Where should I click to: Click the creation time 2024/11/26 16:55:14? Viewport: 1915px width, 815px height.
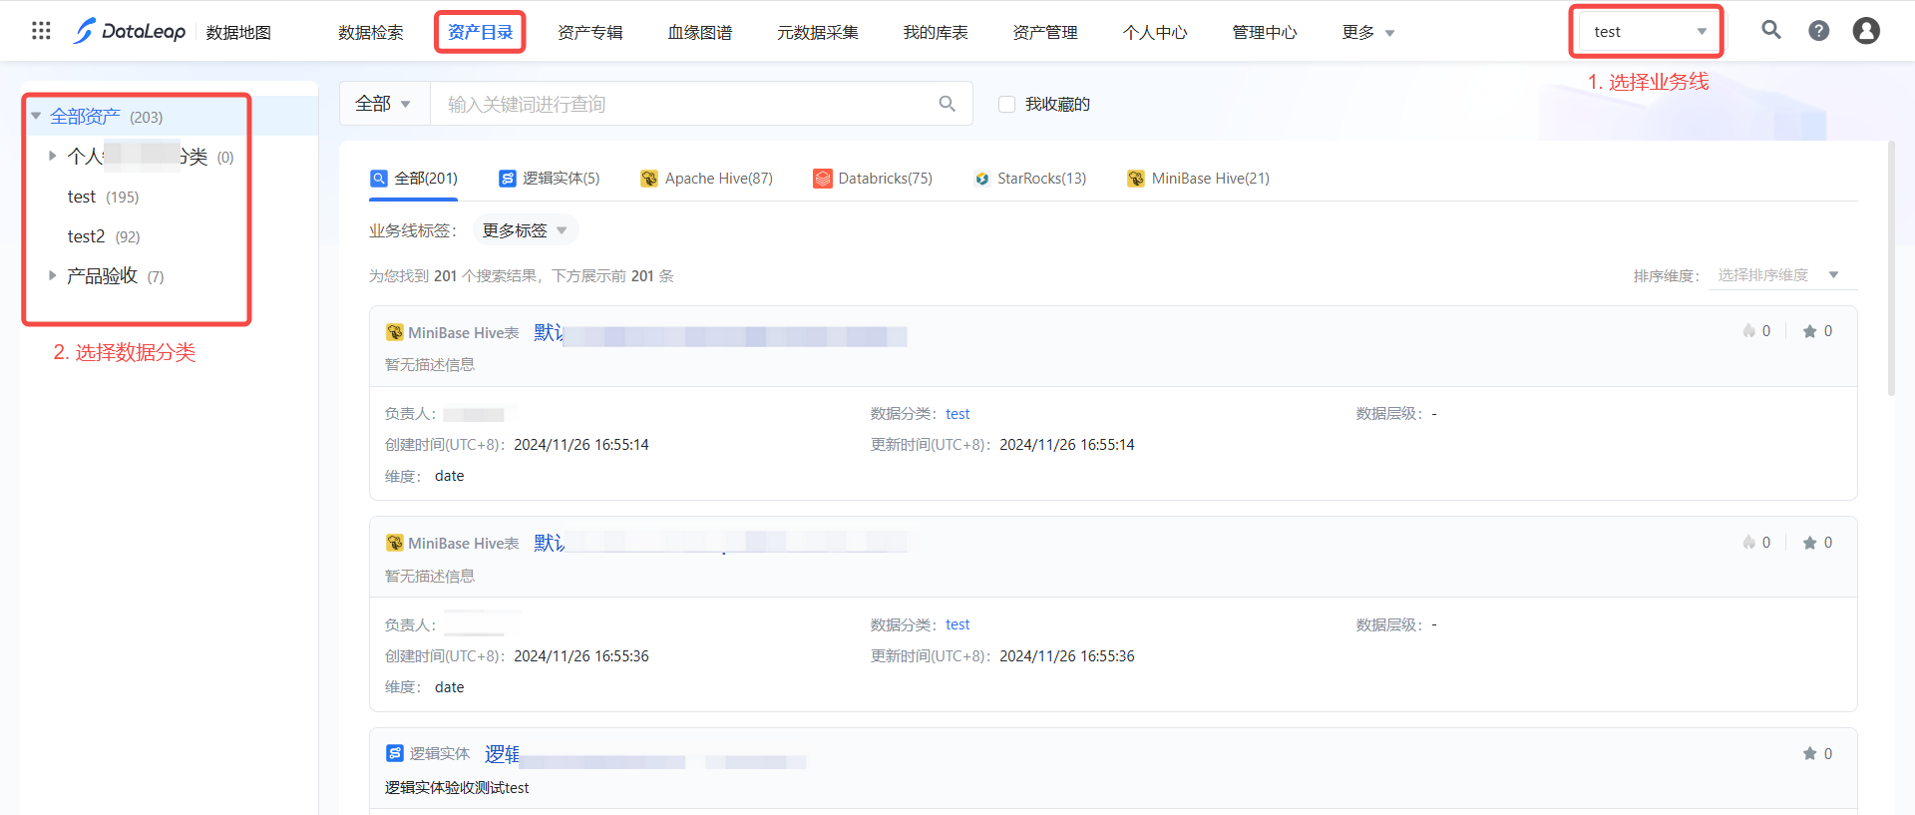(581, 445)
